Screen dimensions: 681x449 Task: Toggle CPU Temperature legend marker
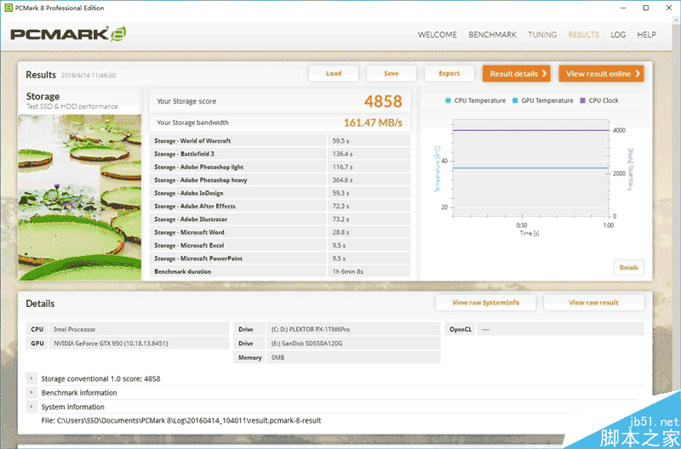tap(449, 100)
